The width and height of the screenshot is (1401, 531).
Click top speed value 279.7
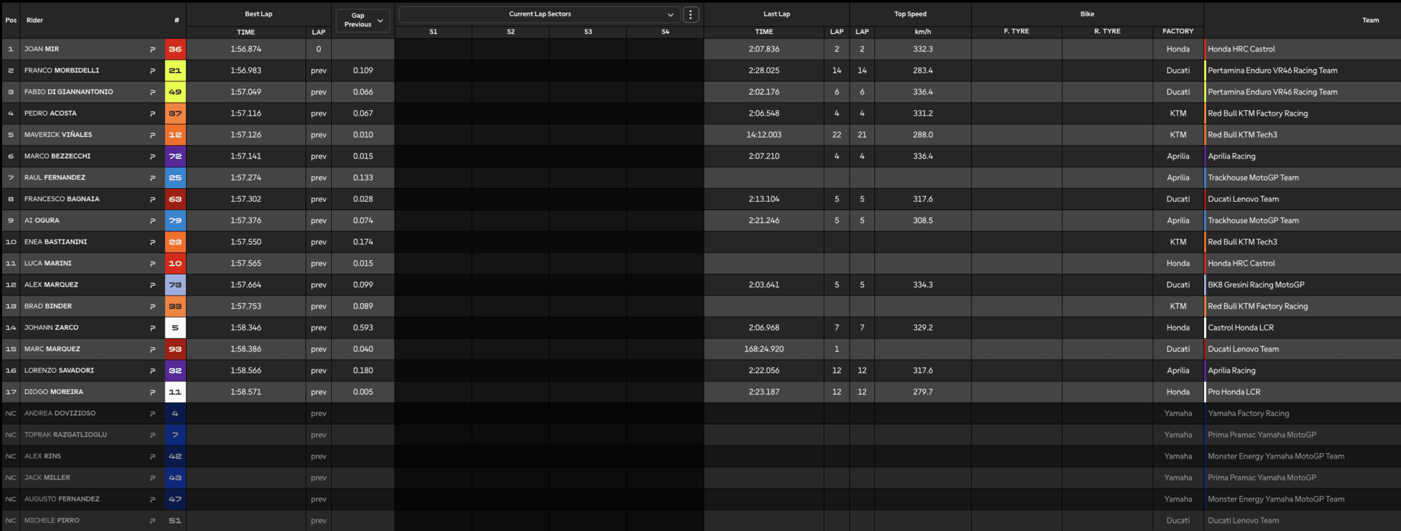pyautogui.click(x=923, y=392)
